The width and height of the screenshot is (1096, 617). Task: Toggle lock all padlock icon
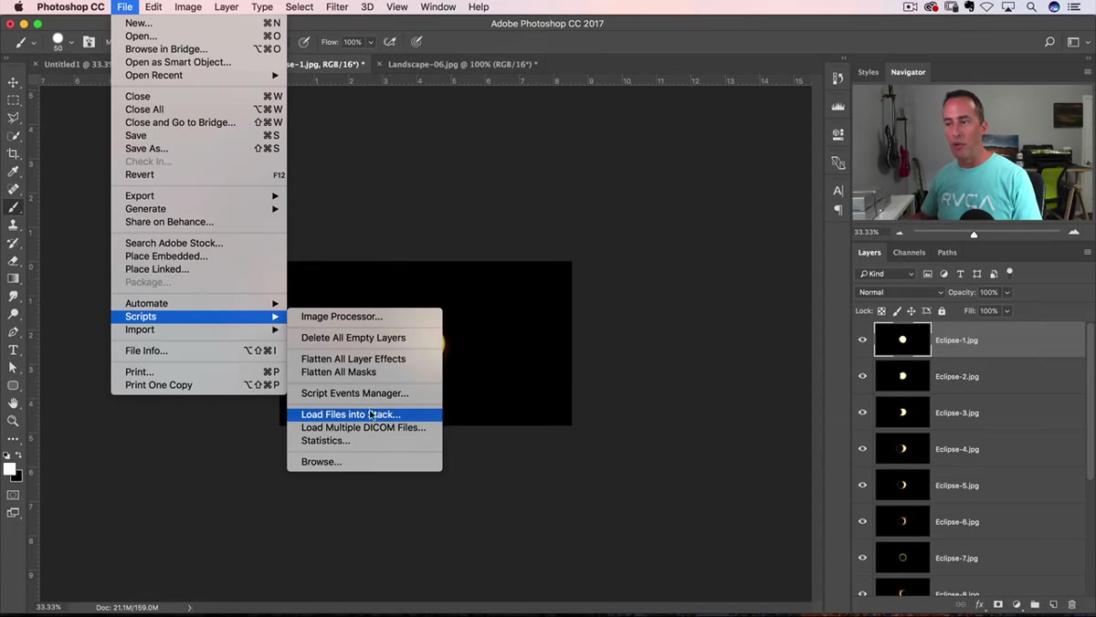click(942, 311)
